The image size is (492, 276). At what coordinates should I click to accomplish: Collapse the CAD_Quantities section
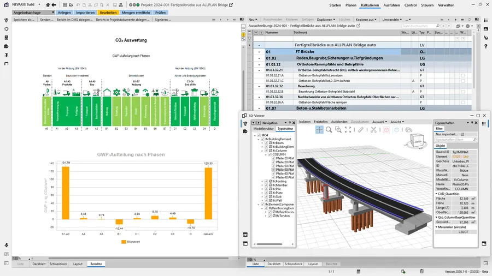436,194
